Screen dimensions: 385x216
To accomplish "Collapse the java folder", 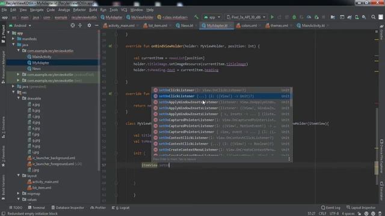I will [x=13, y=44].
